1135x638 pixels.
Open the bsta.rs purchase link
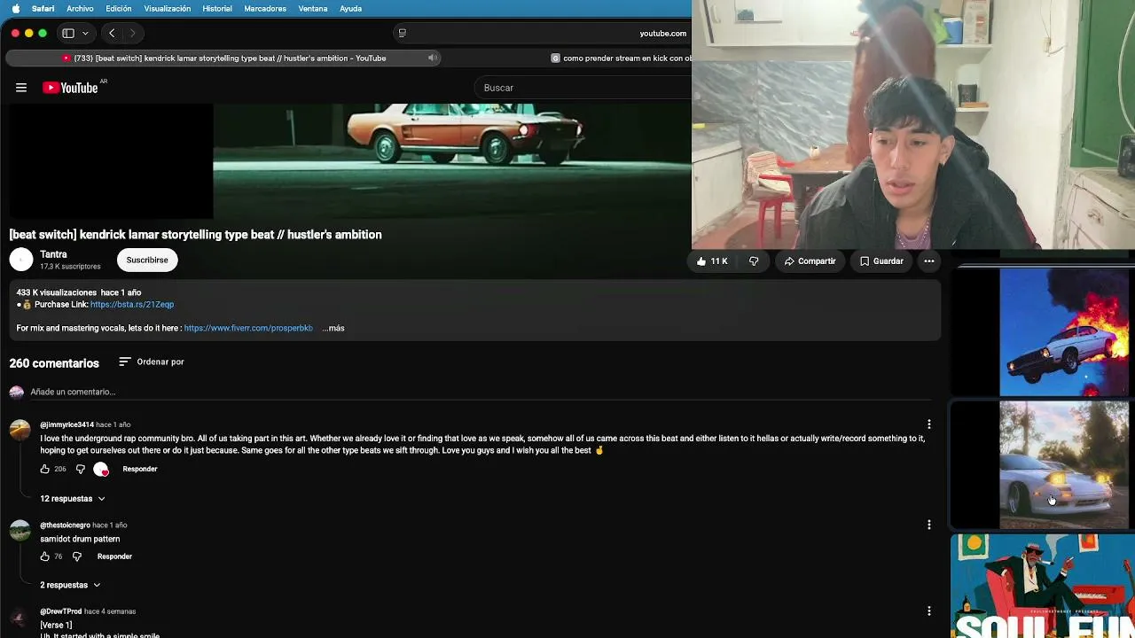click(132, 305)
